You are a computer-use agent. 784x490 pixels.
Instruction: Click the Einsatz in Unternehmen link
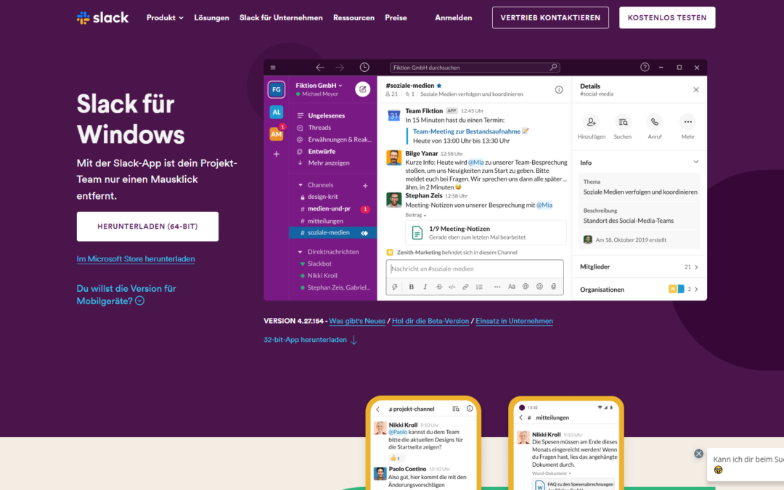tap(514, 321)
